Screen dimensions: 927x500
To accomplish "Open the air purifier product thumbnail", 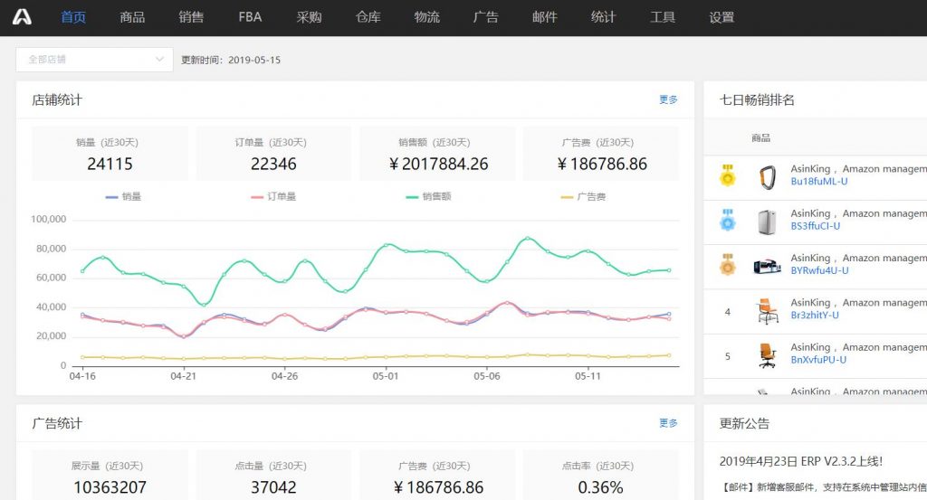I will (767, 221).
